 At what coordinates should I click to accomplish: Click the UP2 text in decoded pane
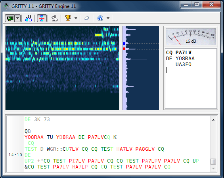[x=29, y=161]
